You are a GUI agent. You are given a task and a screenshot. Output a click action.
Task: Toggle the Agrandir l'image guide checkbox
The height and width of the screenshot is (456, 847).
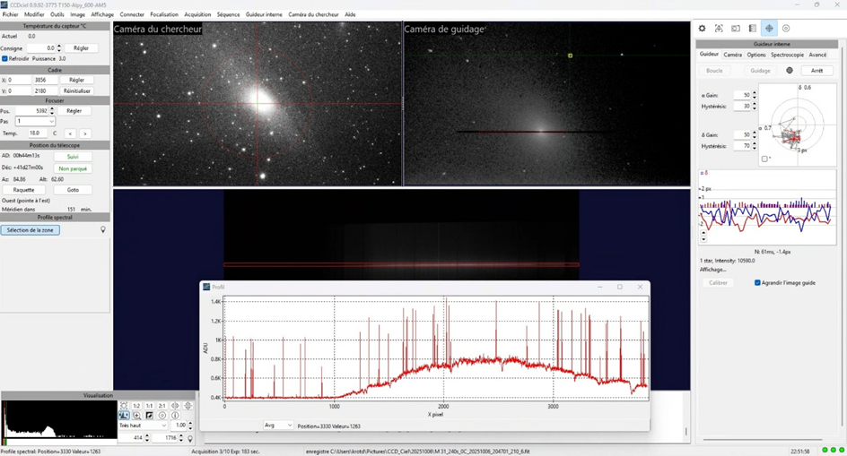757,283
